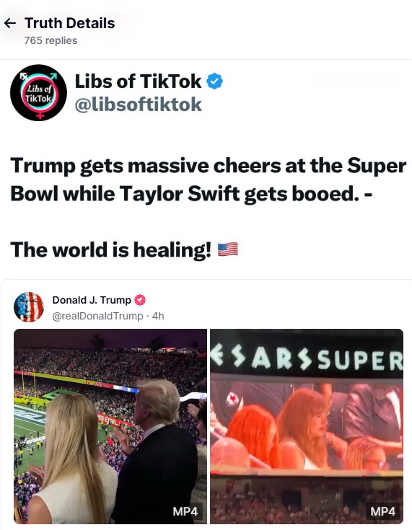Image resolution: width=412 pixels, height=530 pixels.
Task: Click MP4 badge on jumbotron video
Action: 382,511
